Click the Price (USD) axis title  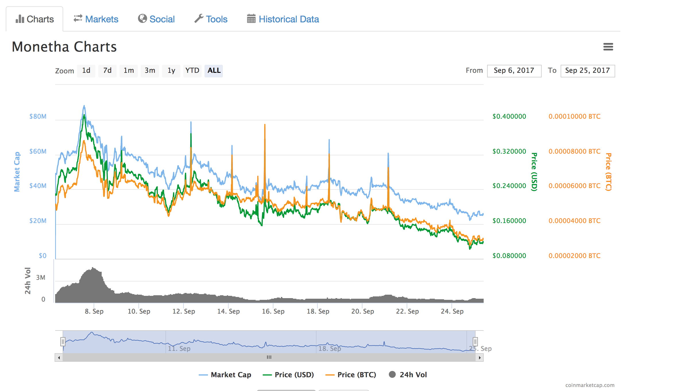click(x=534, y=172)
